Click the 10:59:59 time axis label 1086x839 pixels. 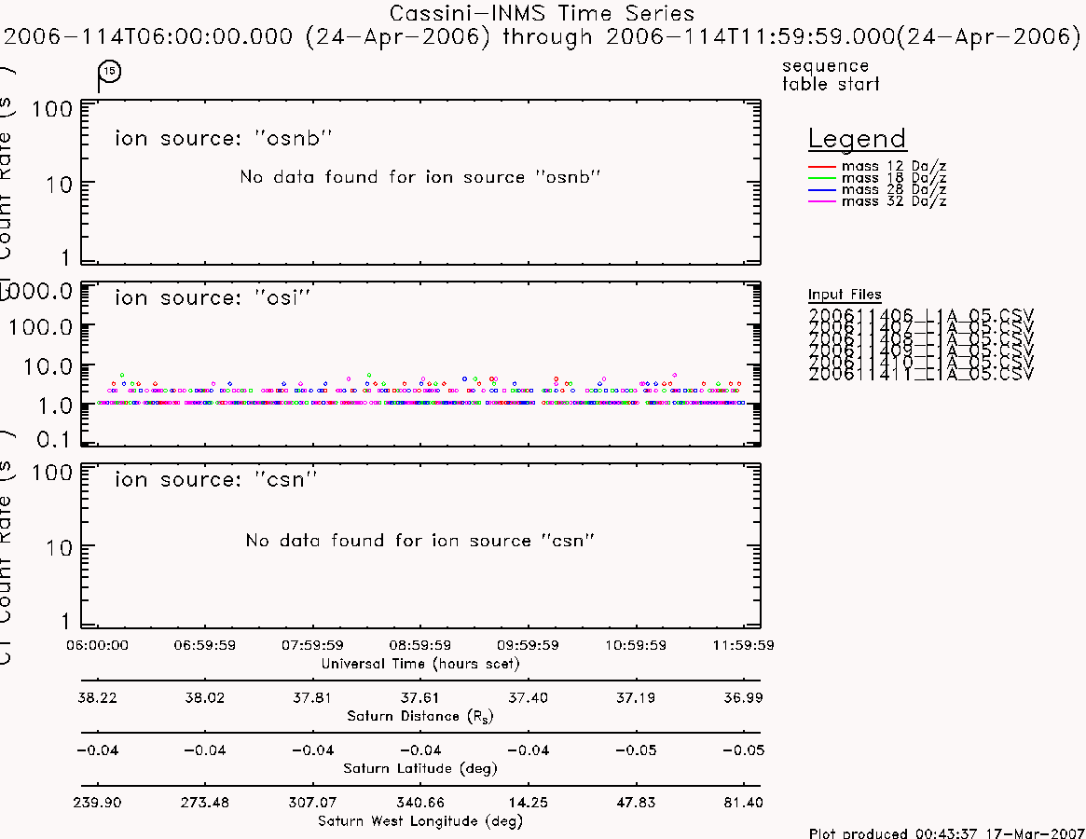[x=636, y=645]
